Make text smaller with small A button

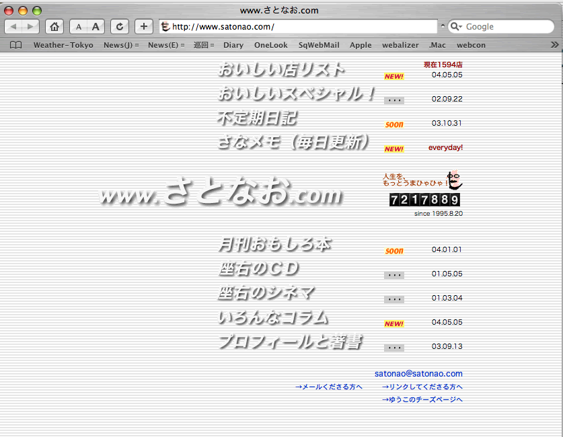coord(78,27)
